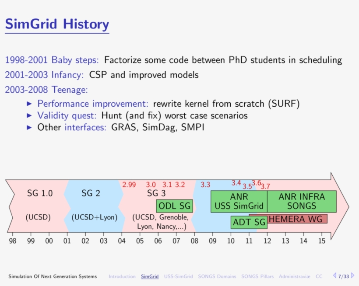Screen dimensions: 359x286
Task: Click the year 01 axis tick
Action: (67, 241)
